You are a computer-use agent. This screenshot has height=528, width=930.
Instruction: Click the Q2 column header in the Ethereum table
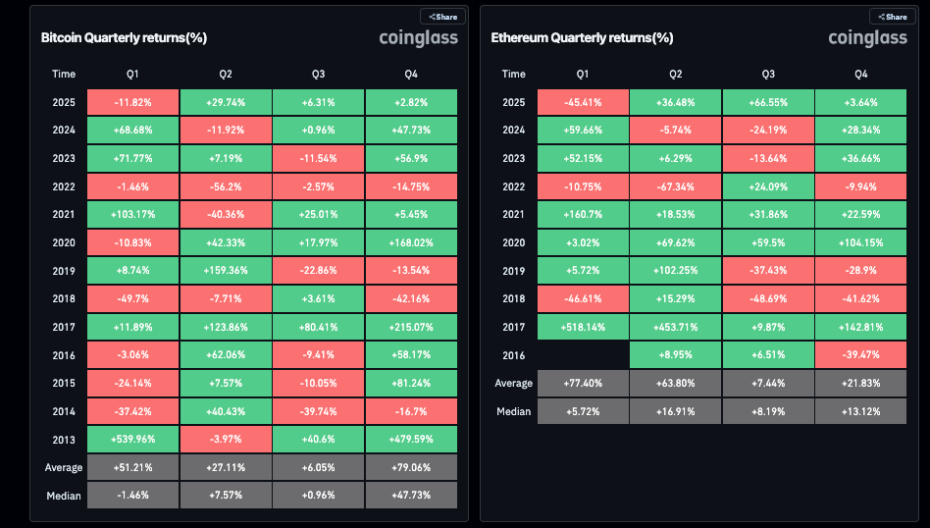(675, 74)
